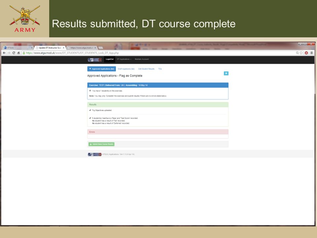Open the Draft Applications (list) link
The width and height of the screenshot is (317, 238).
126,69
